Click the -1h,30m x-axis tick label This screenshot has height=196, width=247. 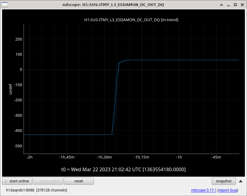coord(104,157)
